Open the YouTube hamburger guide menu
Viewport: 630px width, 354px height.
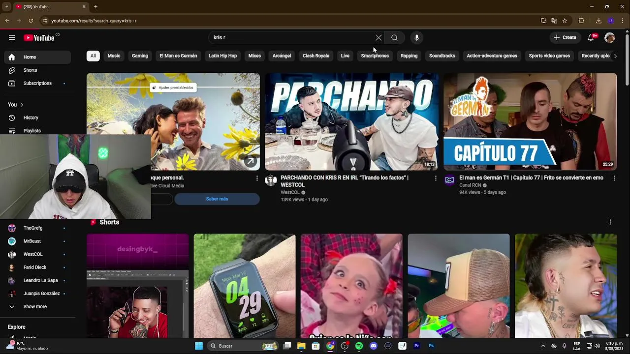(12, 38)
